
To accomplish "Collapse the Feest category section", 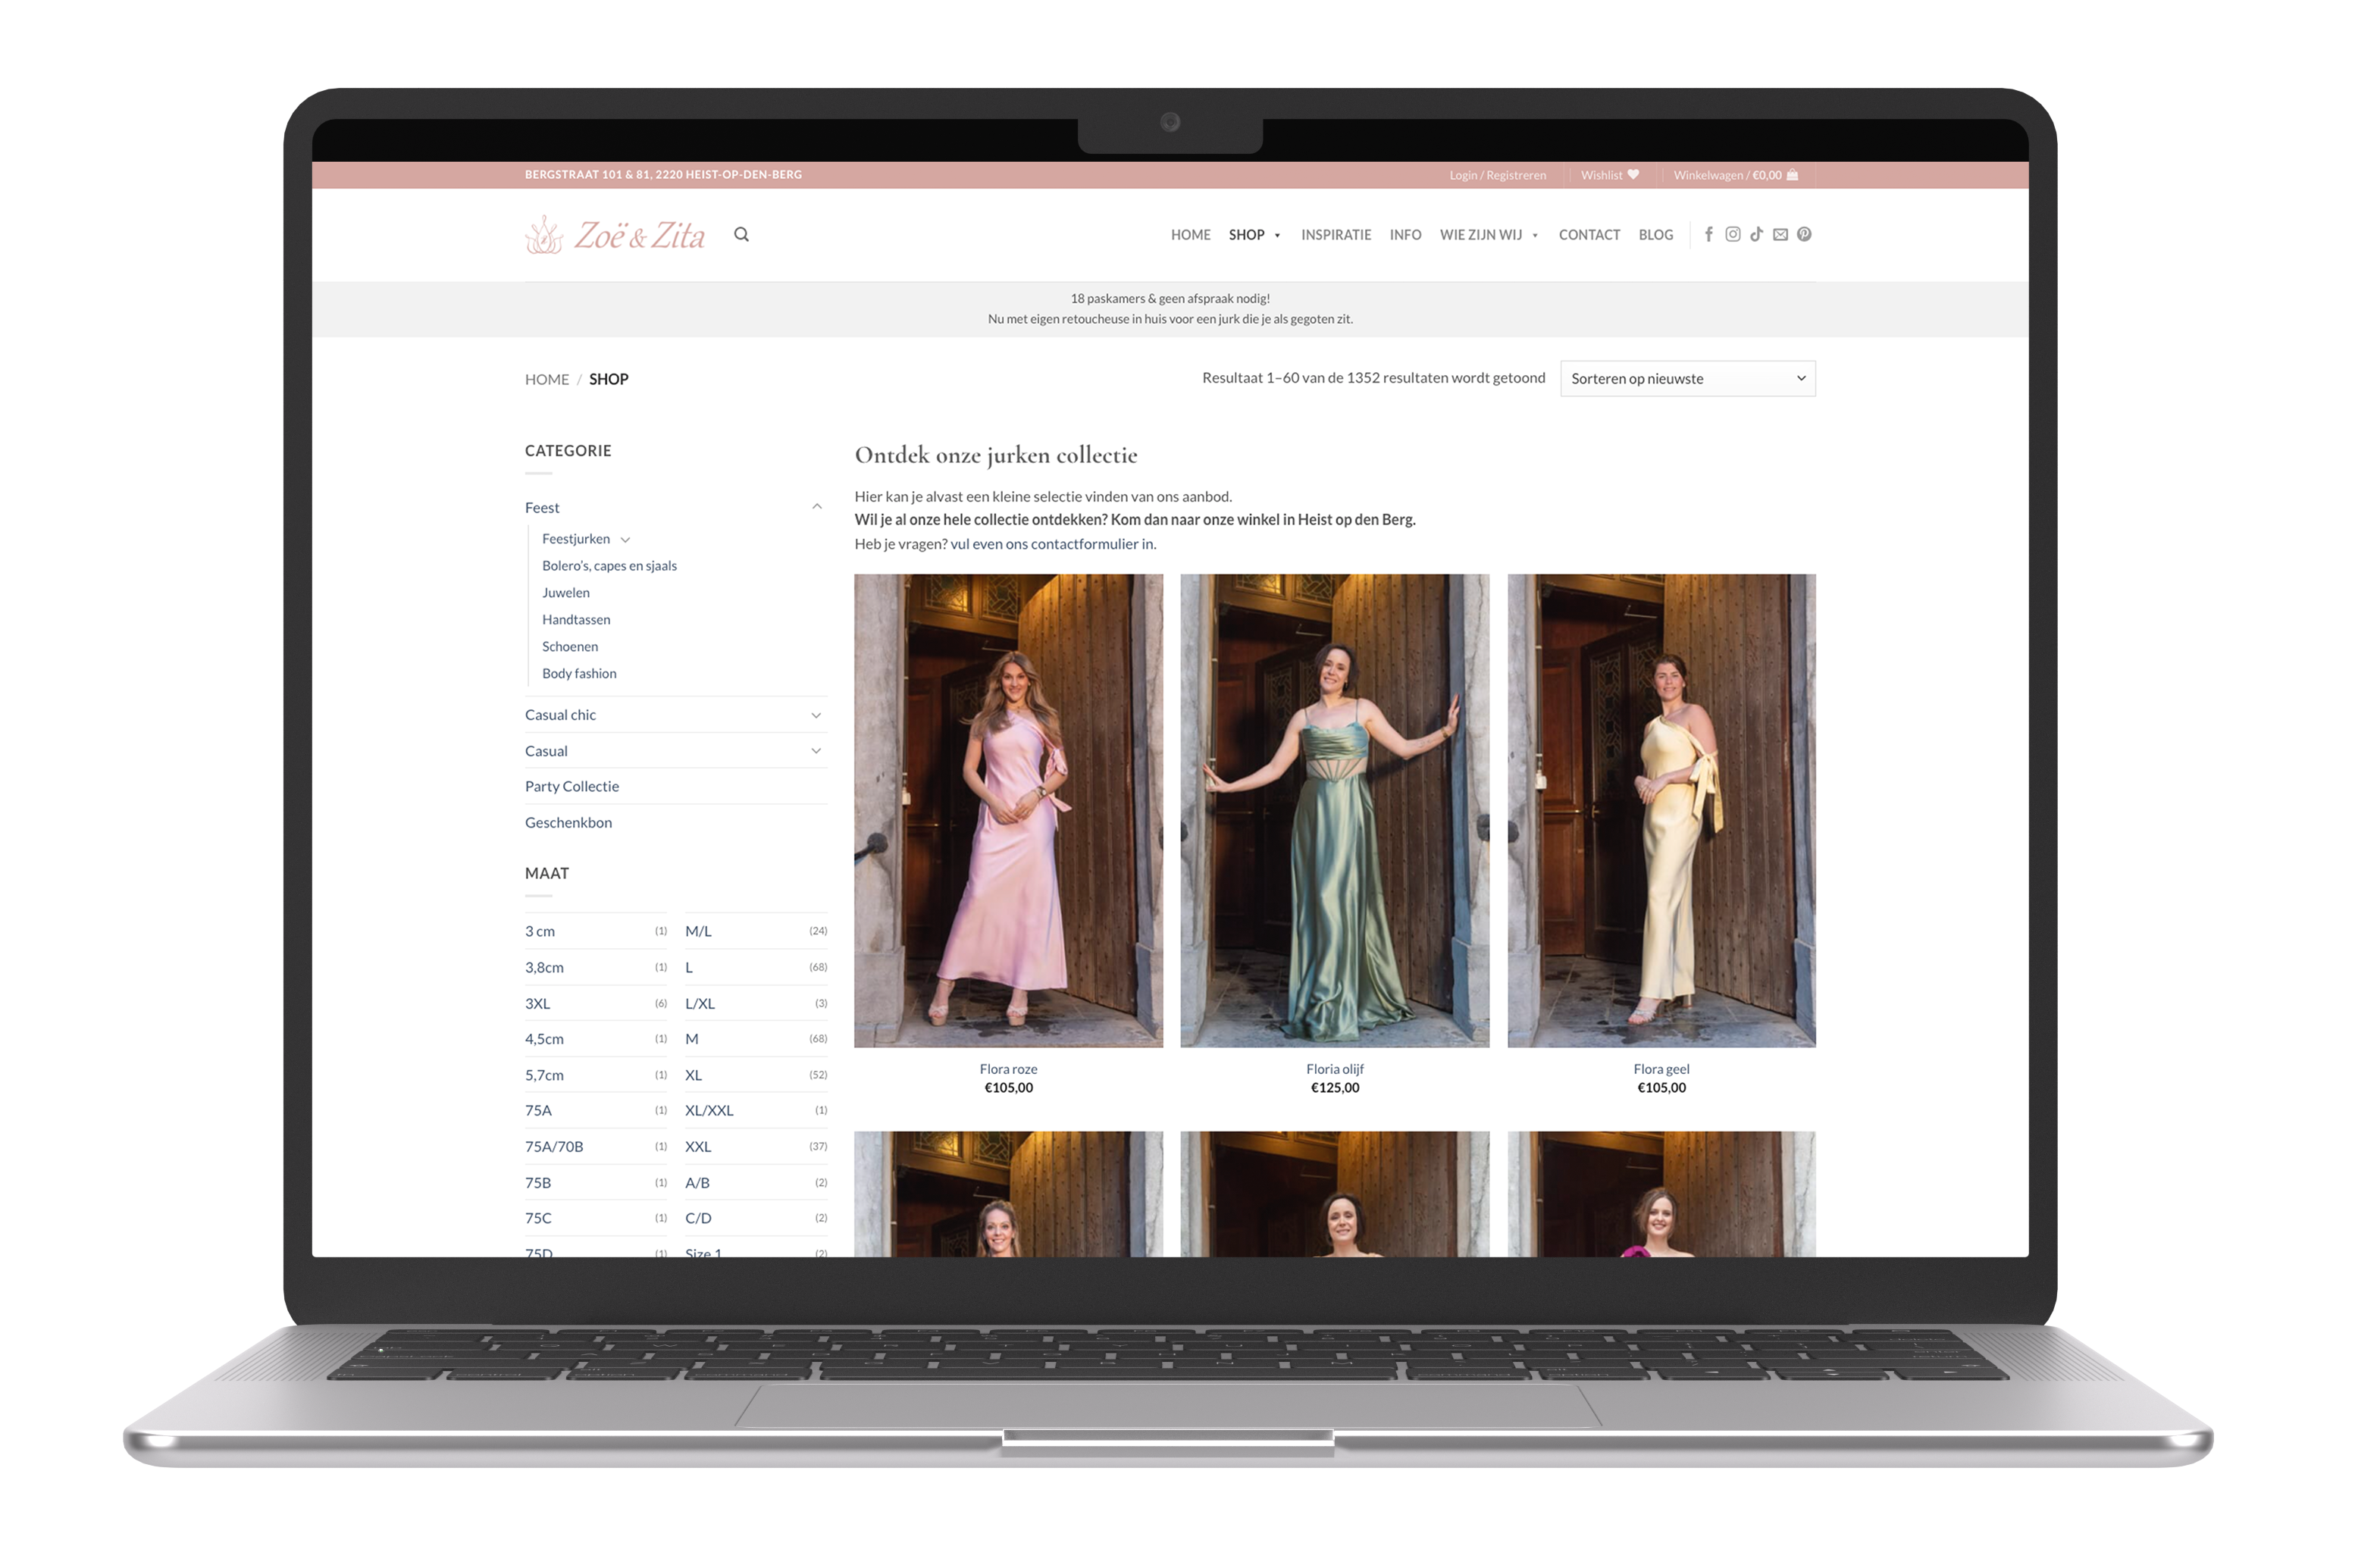I will [816, 507].
